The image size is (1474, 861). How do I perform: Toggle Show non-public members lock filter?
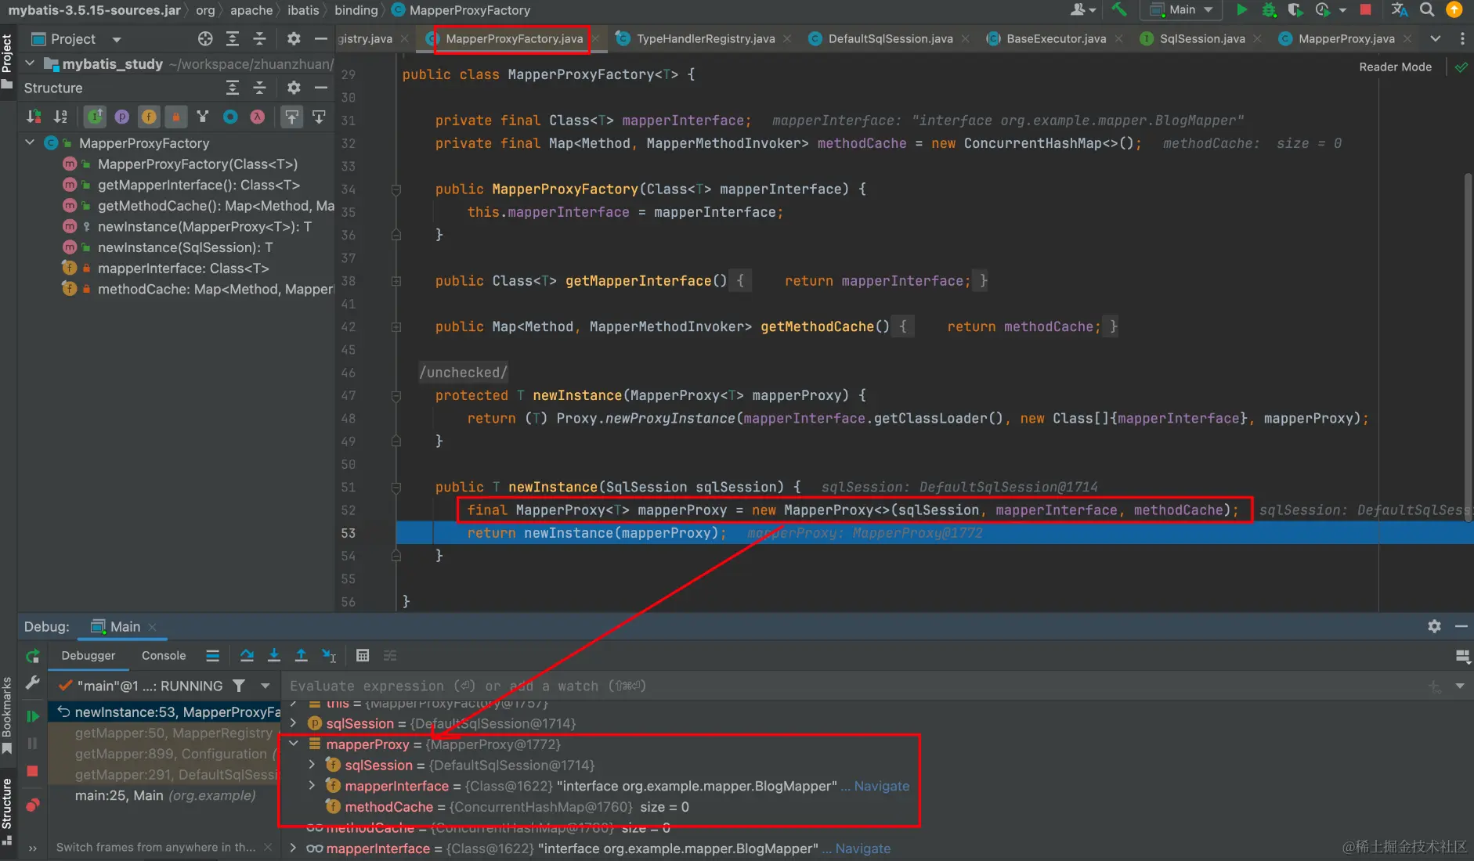[x=175, y=117]
